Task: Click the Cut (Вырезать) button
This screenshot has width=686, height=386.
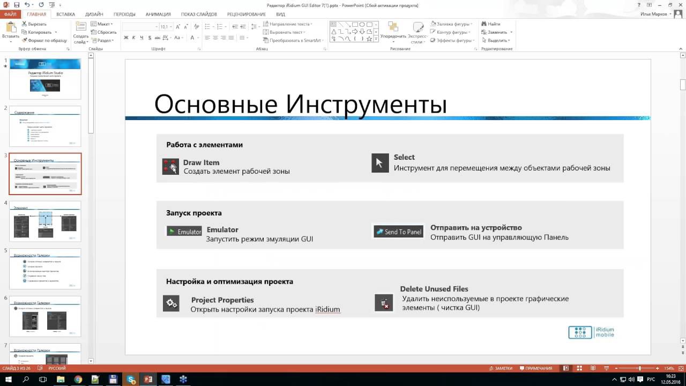Action: (x=34, y=24)
